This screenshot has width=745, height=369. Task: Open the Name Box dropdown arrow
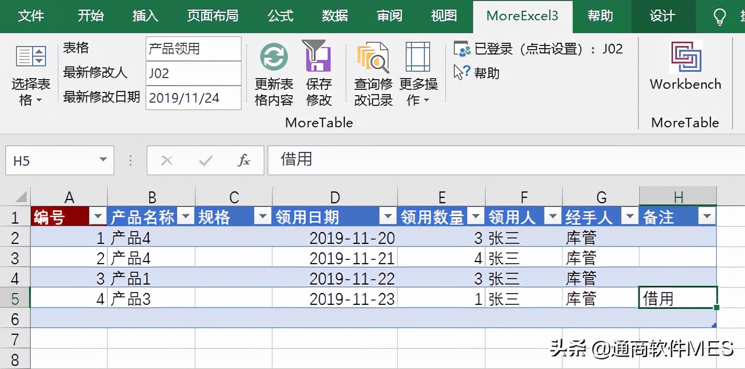click(x=103, y=160)
